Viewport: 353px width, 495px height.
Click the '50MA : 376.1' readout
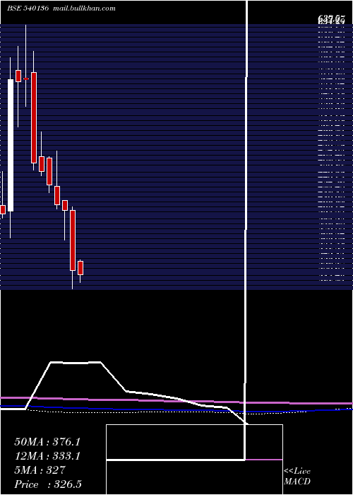click(x=47, y=442)
